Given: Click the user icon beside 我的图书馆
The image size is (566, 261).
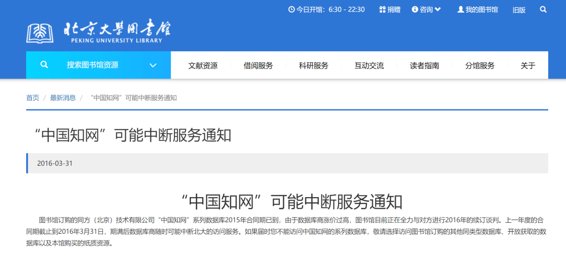Looking at the screenshot, I should pyautogui.click(x=461, y=9).
